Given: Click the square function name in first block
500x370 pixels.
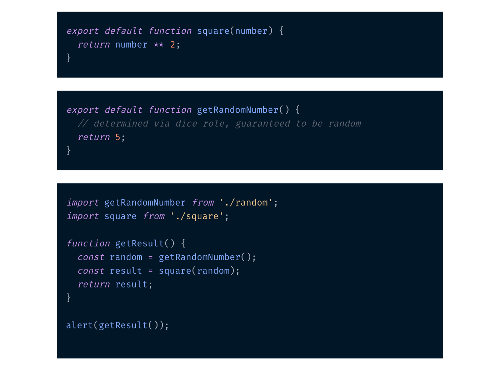Looking at the screenshot, I should (213, 31).
